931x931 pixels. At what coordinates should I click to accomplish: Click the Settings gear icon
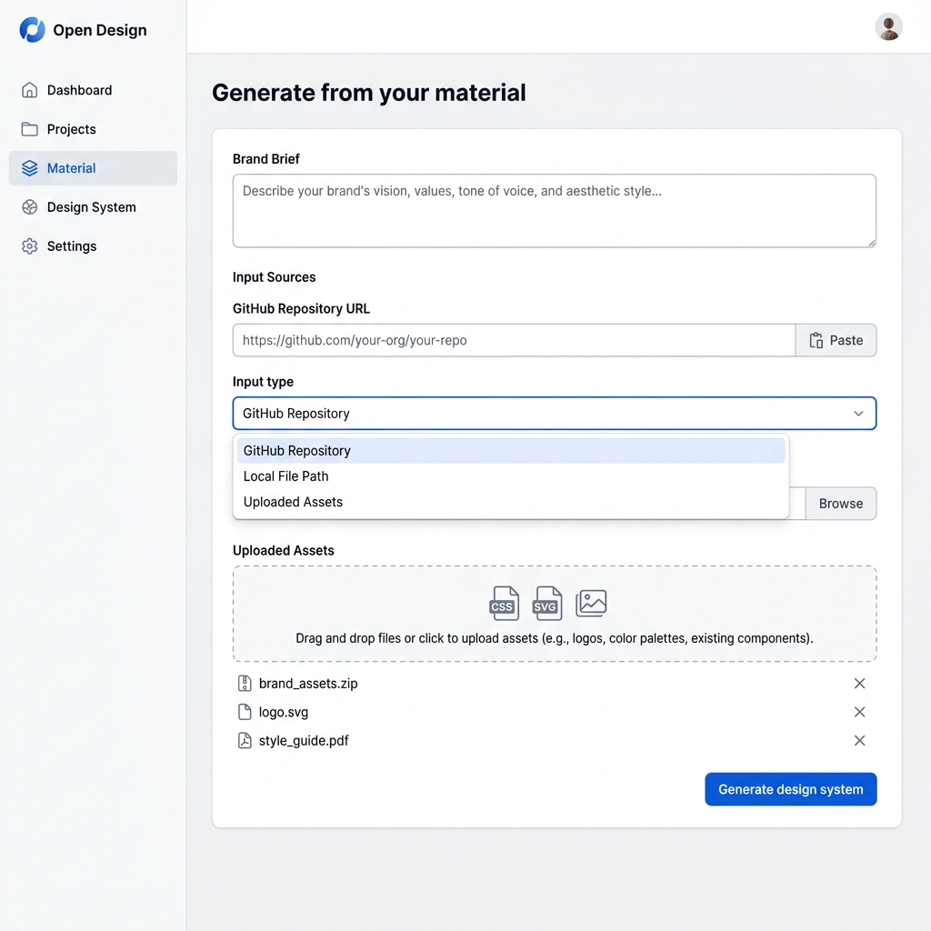pos(30,245)
